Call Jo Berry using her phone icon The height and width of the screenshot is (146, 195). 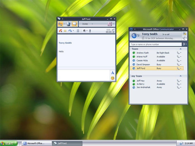tap(178, 84)
